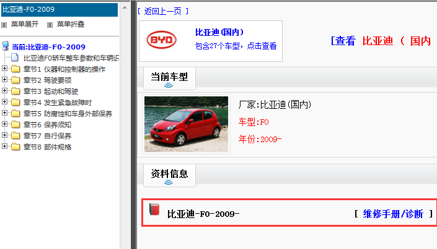Expand 章节5 防腐蚀和车身外部保养 node
Image resolution: width=437 pixels, height=249 pixels.
(4, 113)
